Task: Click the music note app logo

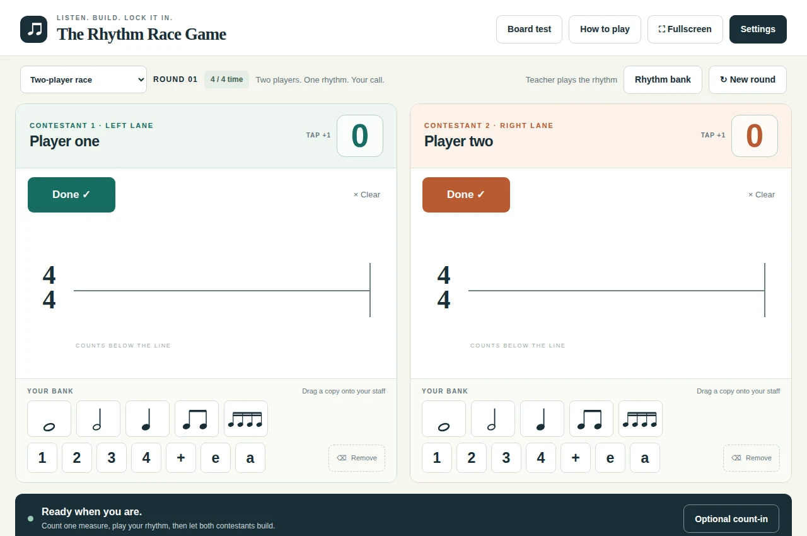Action: pyautogui.click(x=34, y=29)
